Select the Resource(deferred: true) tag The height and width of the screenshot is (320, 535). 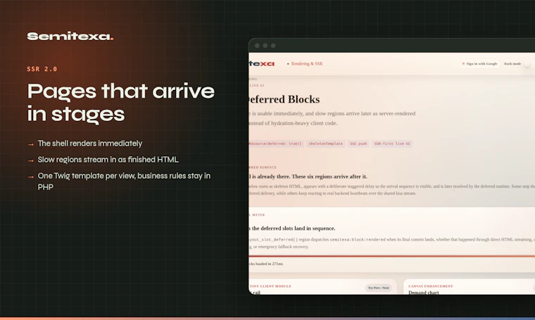[x=276, y=143]
